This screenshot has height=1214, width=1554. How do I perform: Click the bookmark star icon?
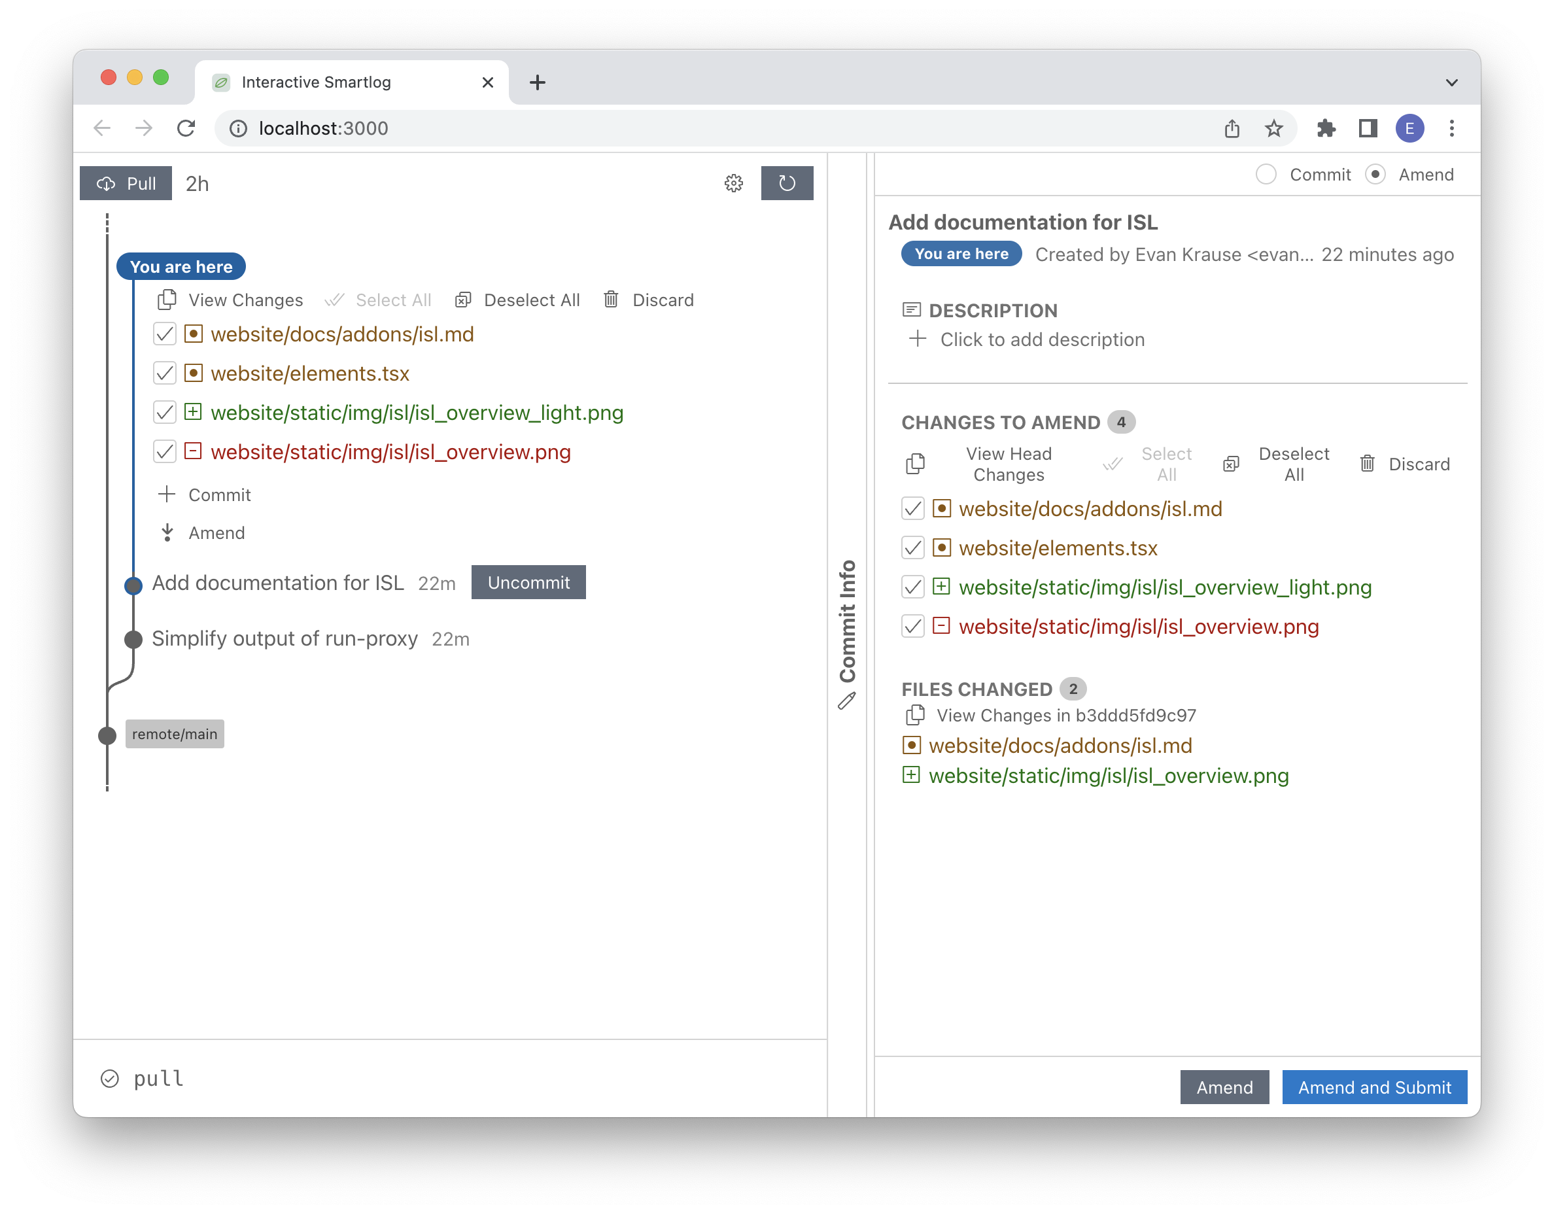(1273, 128)
